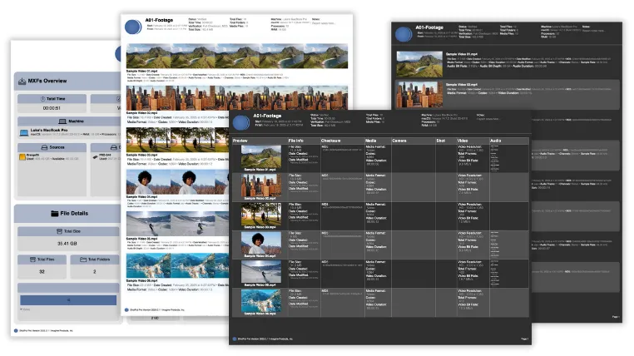
Task: Click the small footer logo on the overview report
Action: (16, 330)
